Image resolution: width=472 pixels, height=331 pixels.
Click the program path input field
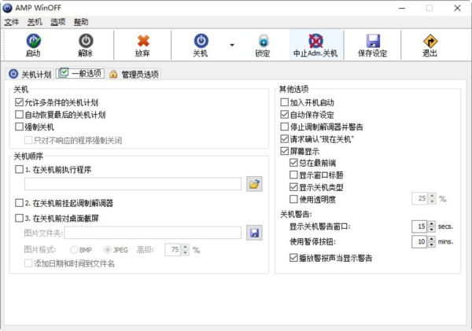pos(133,184)
